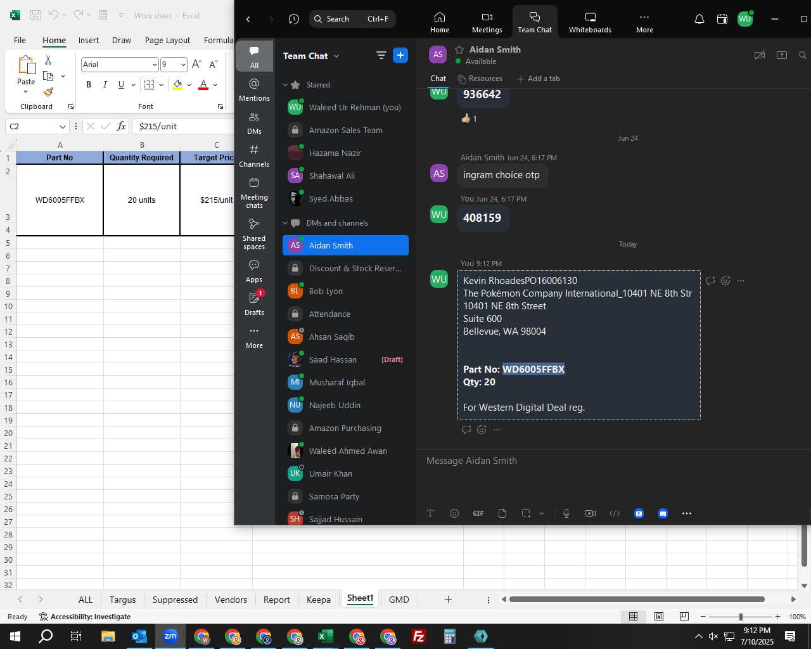Collapse the Starred section
This screenshot has width=811, height=649.
tap(285, 85)
